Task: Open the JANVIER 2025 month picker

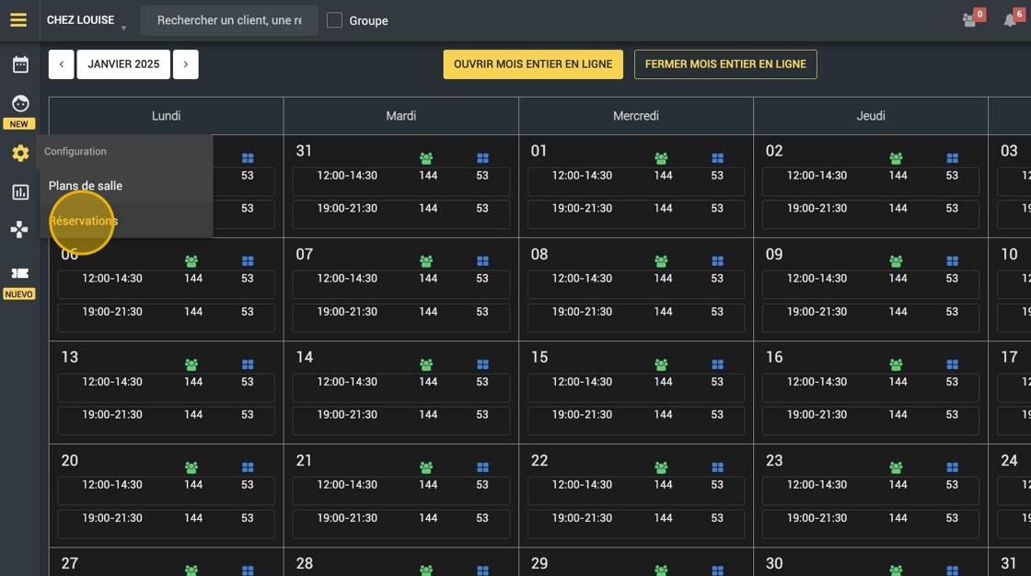Action: pos(123,64)
